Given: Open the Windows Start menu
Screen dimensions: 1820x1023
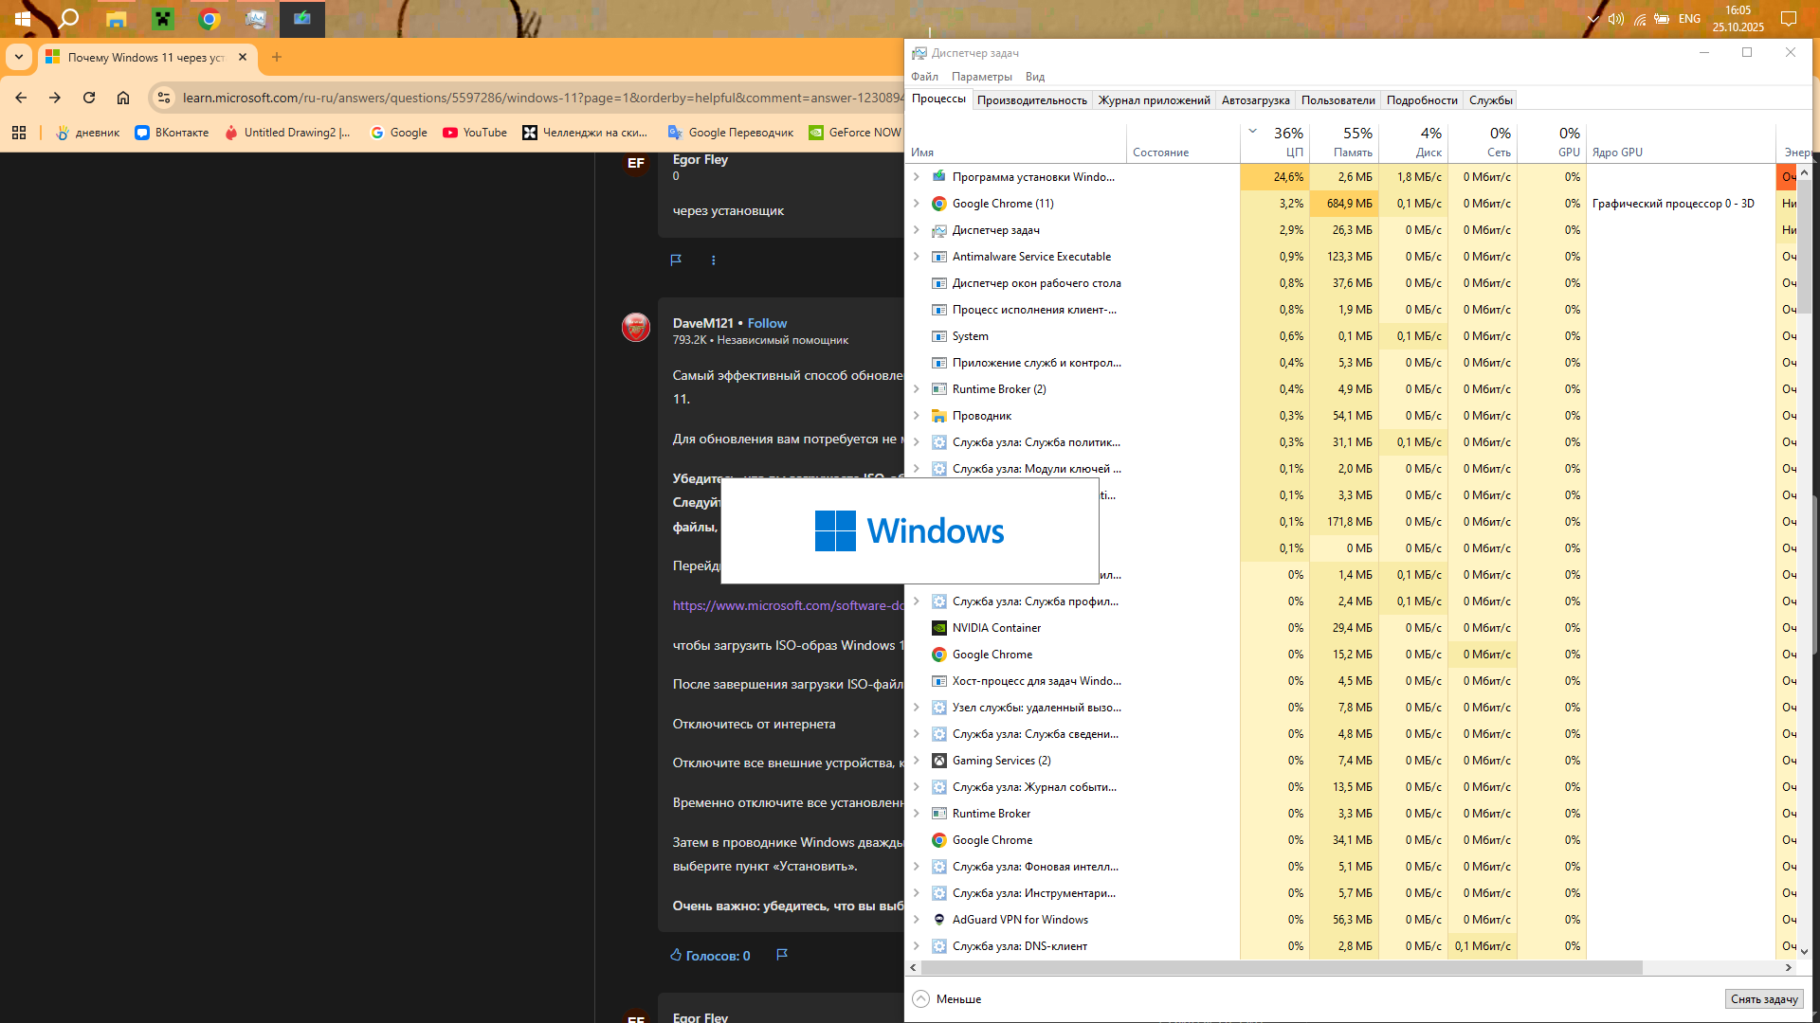Looking at the screenshot, I should pos(23,18).
